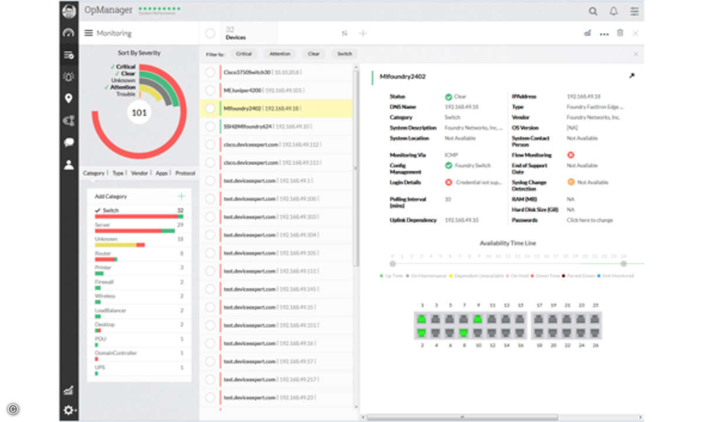The width and height of the screenshot is (703, 422).
Task: Switch to the Apps tab
Action: click(x=162, y=173)
